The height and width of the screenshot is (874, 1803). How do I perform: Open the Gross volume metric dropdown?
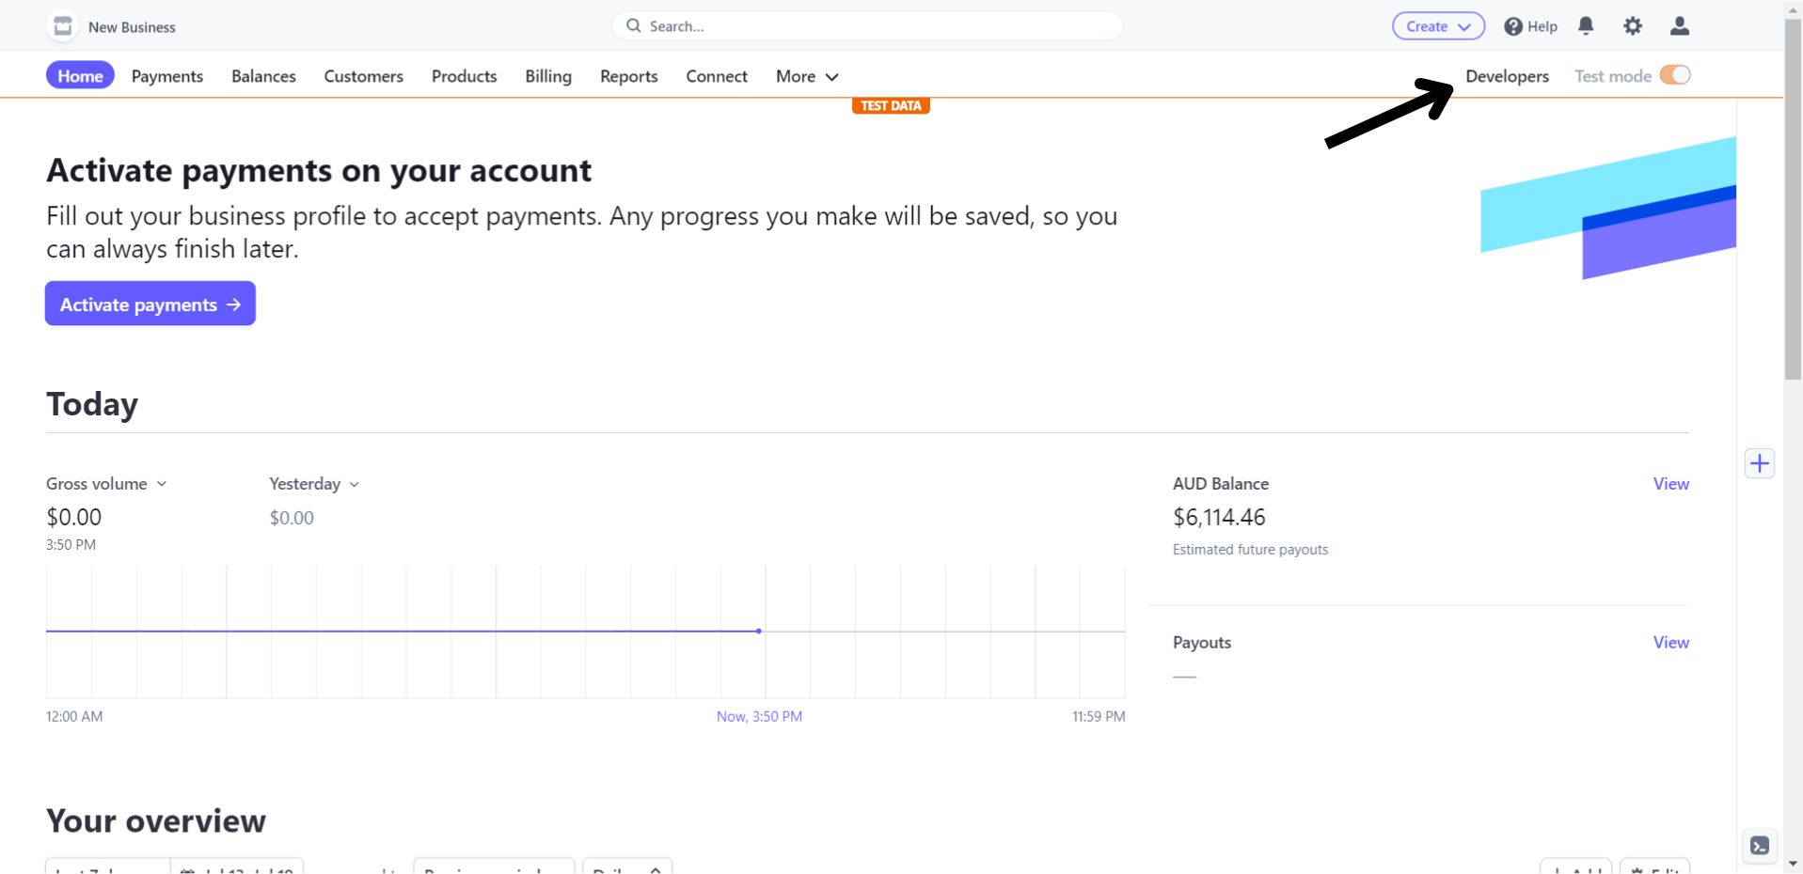(106, 484)
